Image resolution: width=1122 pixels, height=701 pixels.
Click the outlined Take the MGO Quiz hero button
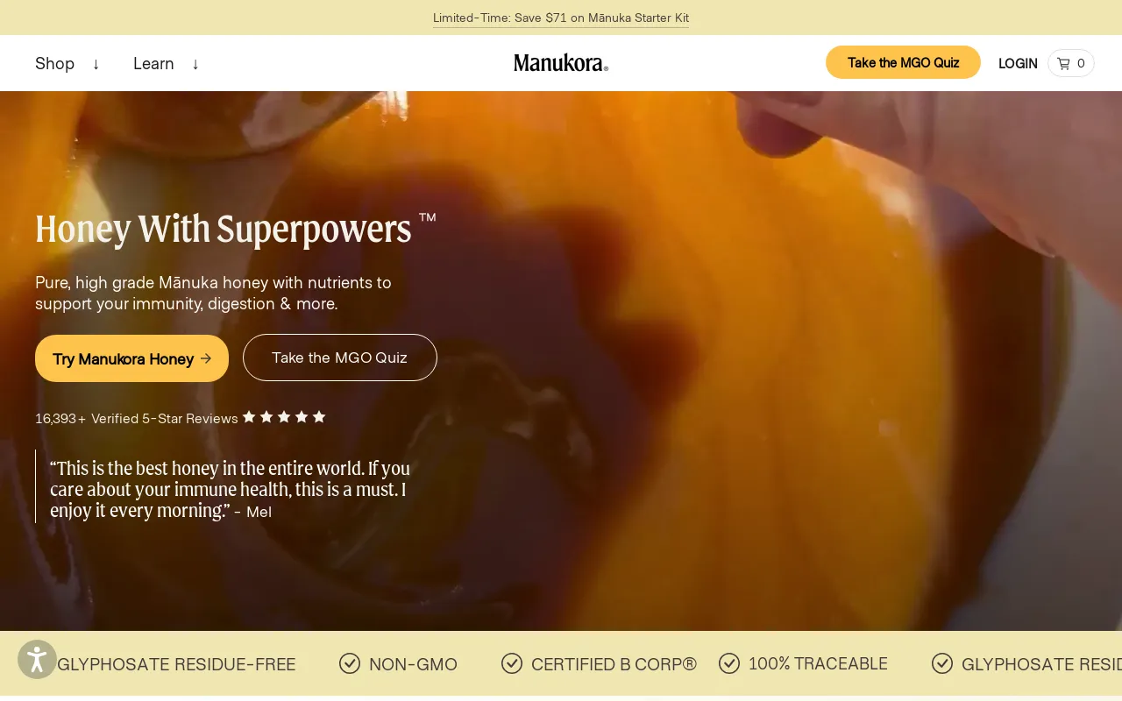click(340, 358)
